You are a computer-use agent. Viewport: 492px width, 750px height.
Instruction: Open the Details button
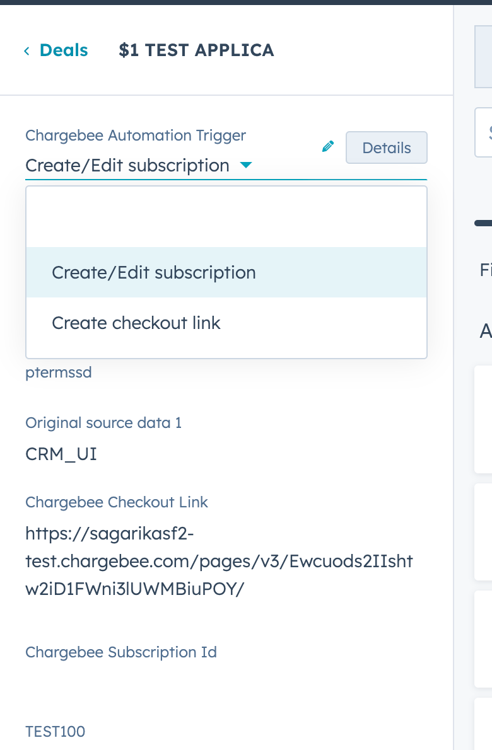tap(386, 148)
